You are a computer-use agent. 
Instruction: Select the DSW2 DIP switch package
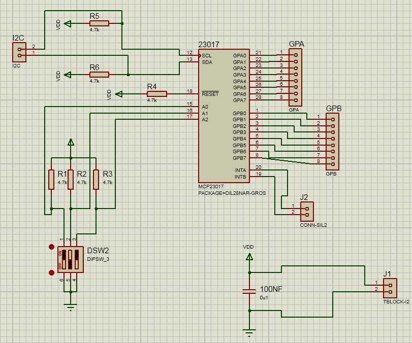(x=71, y=260)
